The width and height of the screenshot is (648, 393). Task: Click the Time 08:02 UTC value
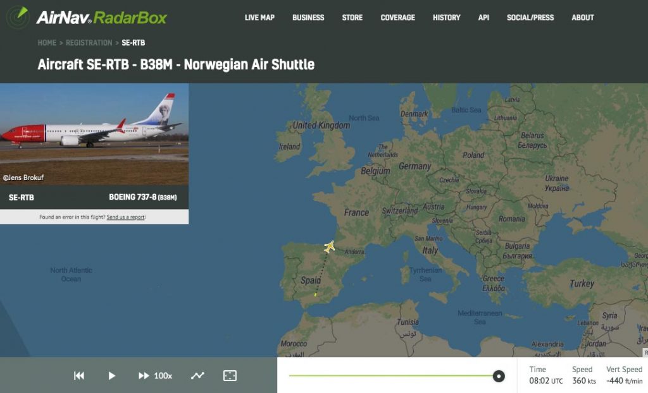tap(546, 380)
